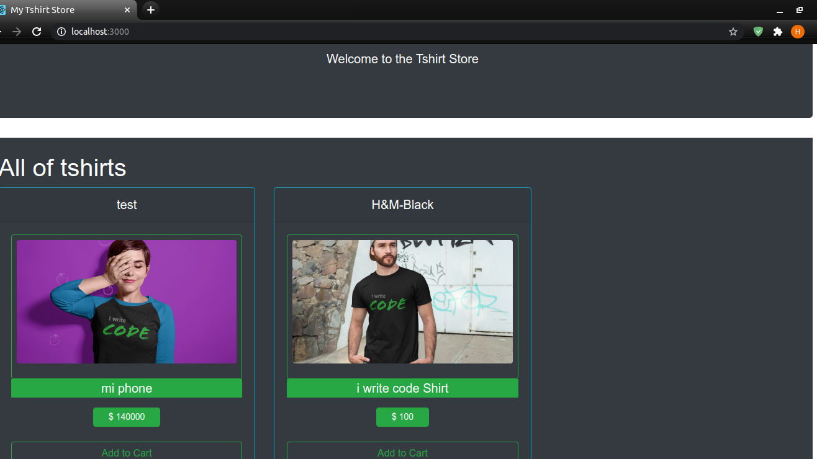Open the black tshirt man photo
Screen dimensions: 817x459
[x=402, y=302]
